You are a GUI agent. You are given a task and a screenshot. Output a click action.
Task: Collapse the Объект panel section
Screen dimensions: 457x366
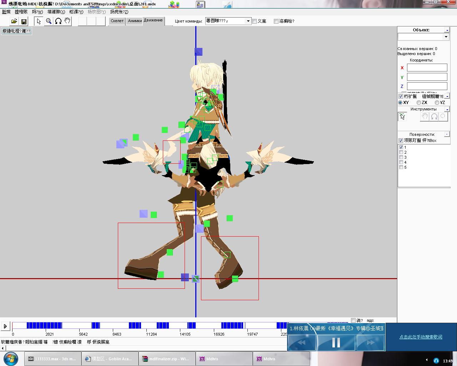(x=447, y=30)
